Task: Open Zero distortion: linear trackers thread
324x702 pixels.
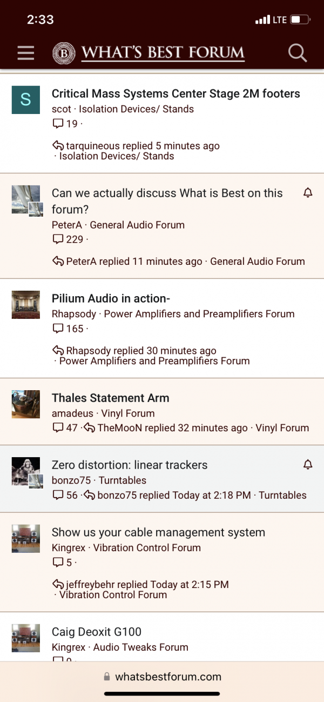Action: pyautogui.click(x=130, y=465)
